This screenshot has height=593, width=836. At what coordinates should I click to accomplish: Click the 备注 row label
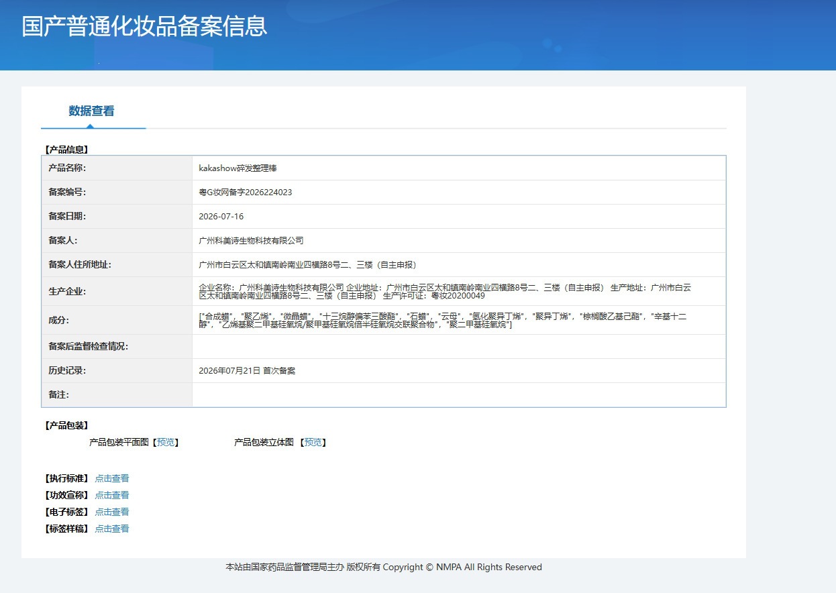(59, 395)
